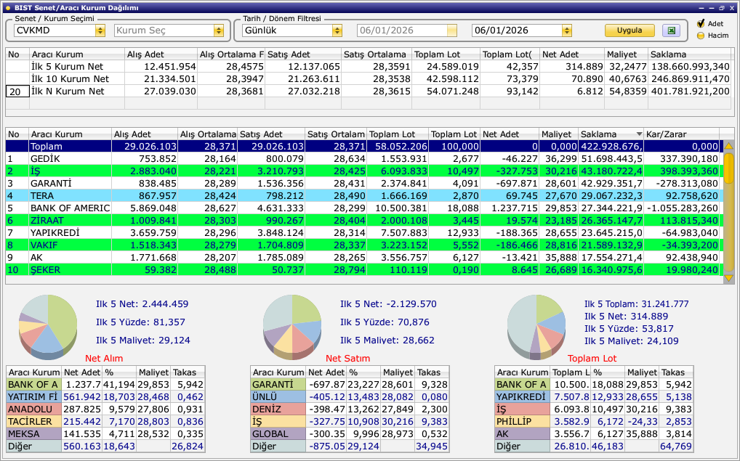
Task: Click the İlk N Kurum Net summary row
Action: pos(369,91)
